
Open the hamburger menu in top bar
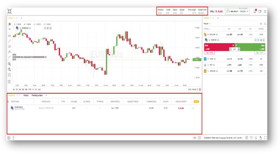click(x=265, y=11)
